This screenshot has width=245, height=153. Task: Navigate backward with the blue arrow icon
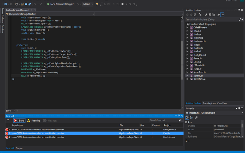coord(5,4)
